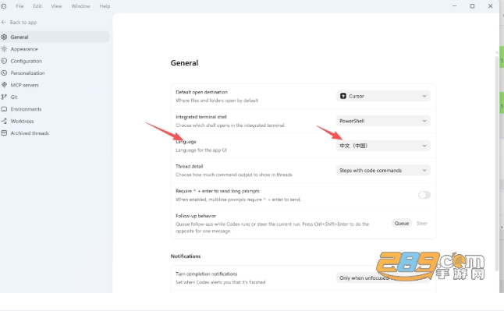Click the Configuration icon in sidebar
The height and width of the screenshot is (311, 504).
point(4,61)
